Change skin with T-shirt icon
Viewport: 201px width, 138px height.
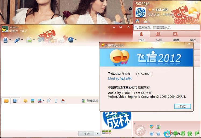click(151, 133)
